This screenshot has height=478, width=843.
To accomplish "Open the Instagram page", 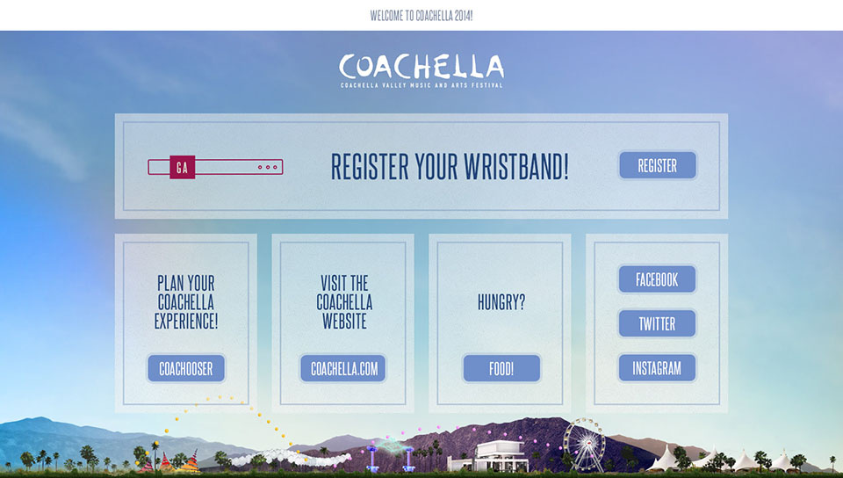I will coord(657,368).
